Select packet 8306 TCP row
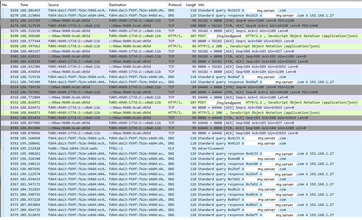This screenshot has height=220, width=362. [x=181, y=67]
